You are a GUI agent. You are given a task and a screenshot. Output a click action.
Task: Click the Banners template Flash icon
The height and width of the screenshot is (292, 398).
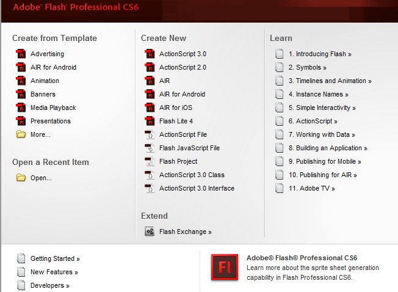coord(21,94)
